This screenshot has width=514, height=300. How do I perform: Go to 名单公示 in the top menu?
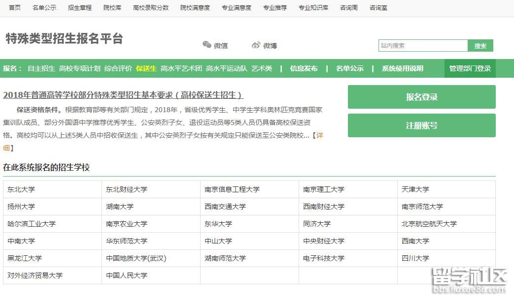(x=44, y=8)
